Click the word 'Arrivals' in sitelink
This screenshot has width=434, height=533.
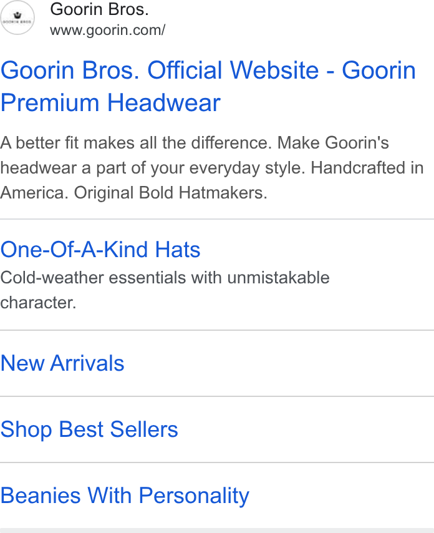point(87,363)
